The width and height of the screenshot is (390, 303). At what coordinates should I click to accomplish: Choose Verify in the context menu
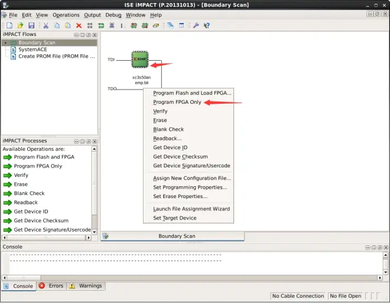point(188,111)
